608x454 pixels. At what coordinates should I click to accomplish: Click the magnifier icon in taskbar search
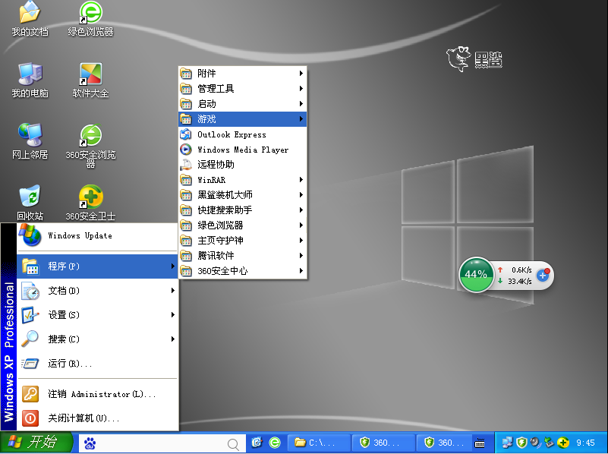[x=235, y=443]
